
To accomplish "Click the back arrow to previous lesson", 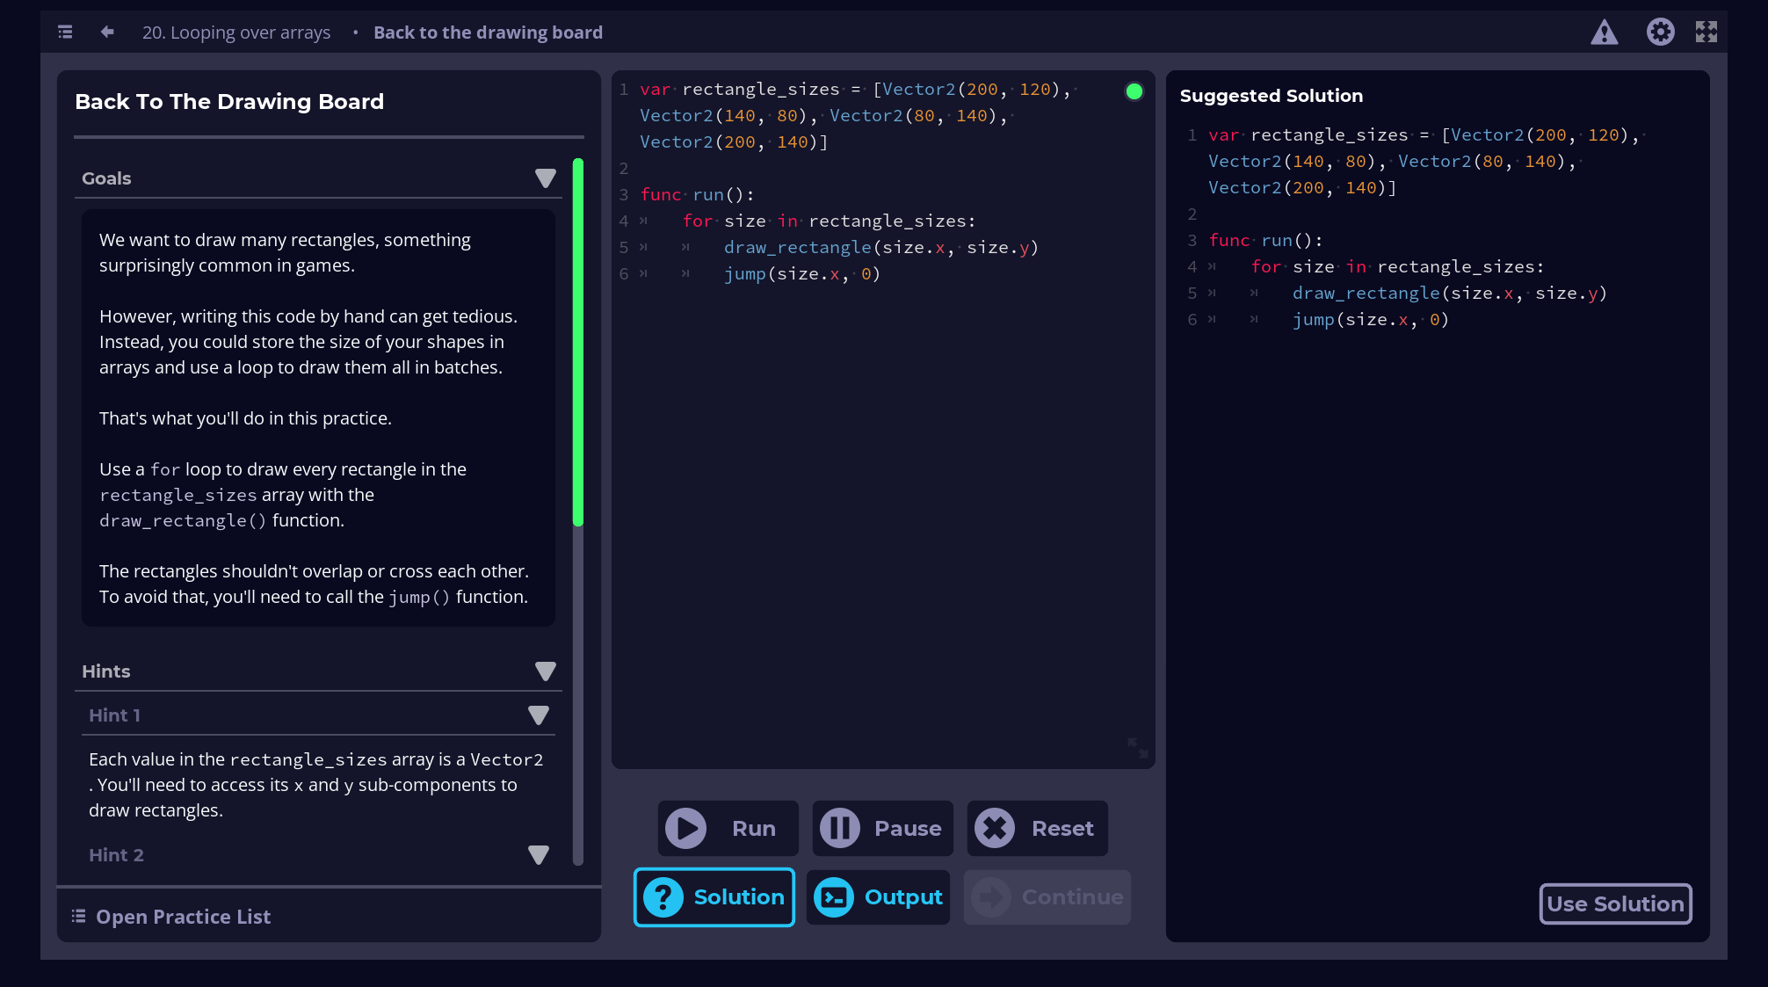I will pyautogui.click(x=105, y=32).
